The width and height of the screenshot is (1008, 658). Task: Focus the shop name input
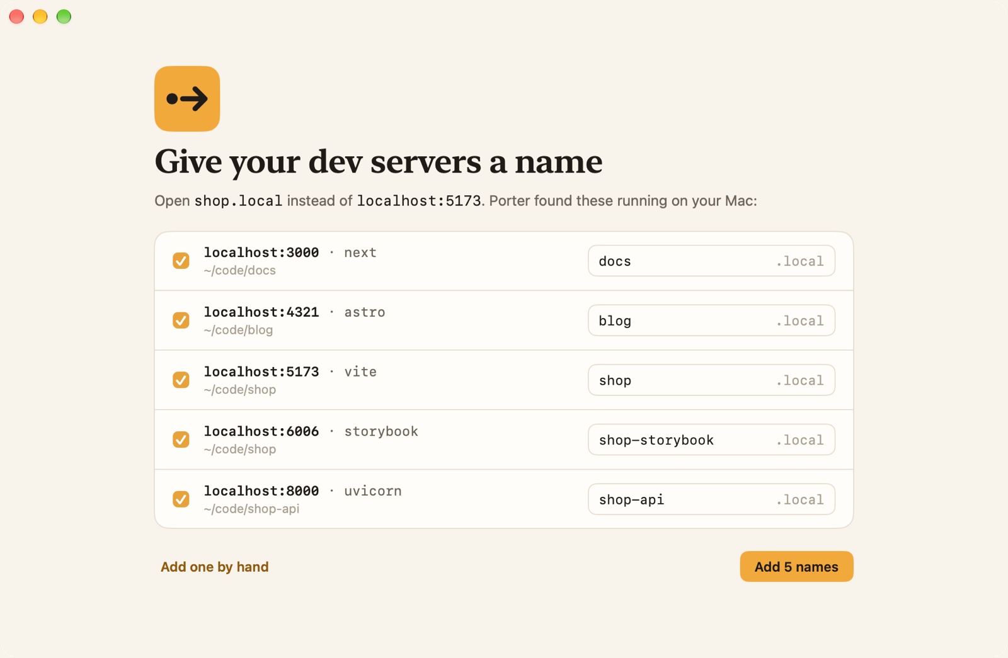[x=711, y=380]
